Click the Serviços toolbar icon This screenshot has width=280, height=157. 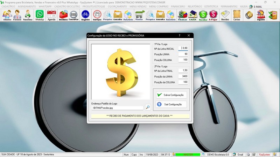point(97,15)
